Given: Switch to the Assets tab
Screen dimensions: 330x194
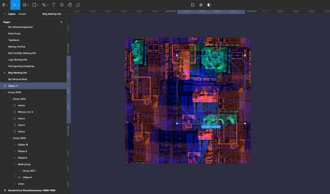Looking at the screenshot, I should (x=22, y=14).
